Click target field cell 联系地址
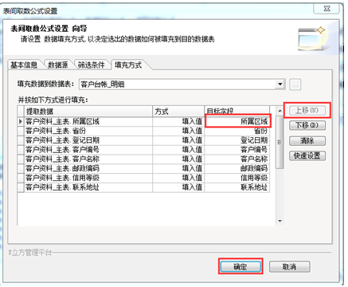This screenshot has width=348, height=287. click(237, 187)
